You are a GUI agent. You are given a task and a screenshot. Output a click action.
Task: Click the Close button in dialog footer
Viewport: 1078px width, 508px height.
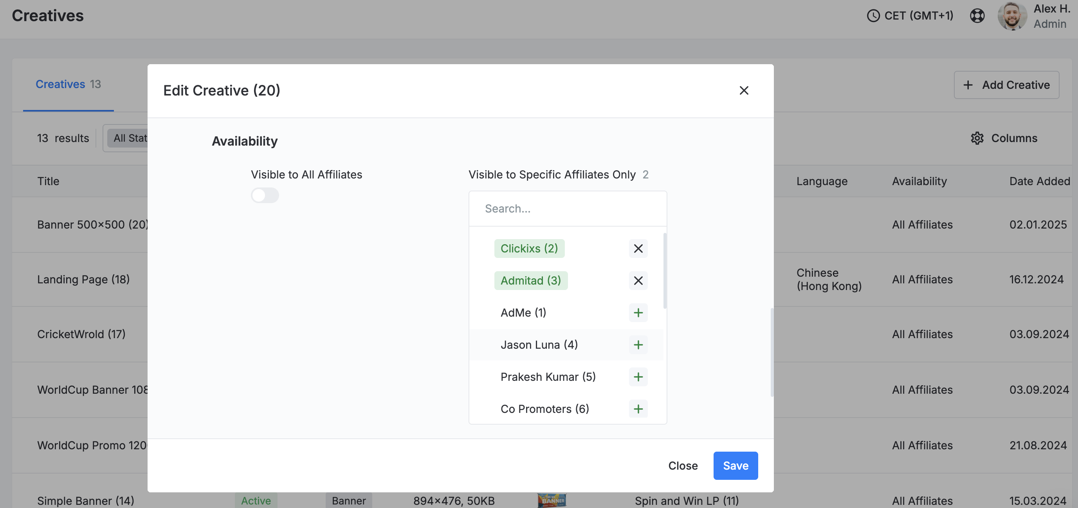click(x=683, y=465)
